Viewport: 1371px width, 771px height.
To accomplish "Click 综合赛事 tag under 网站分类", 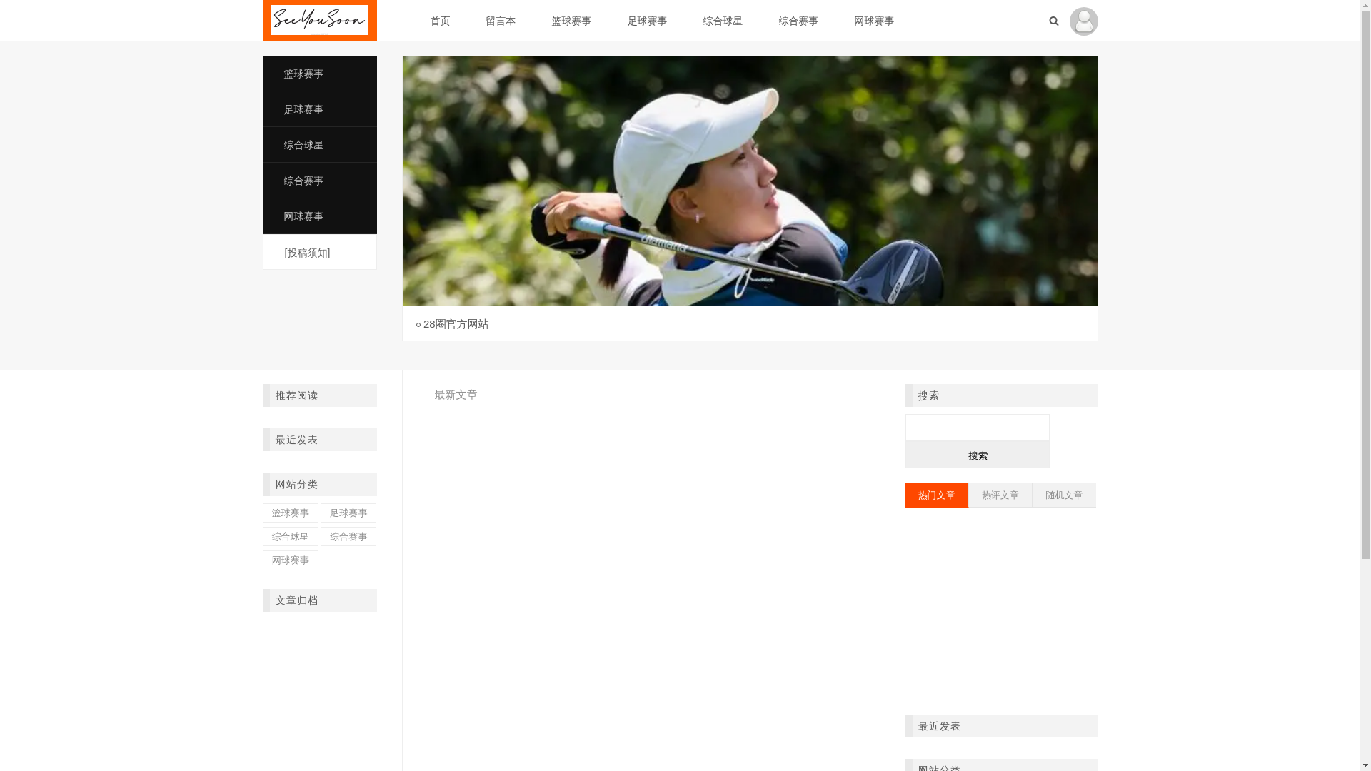I will [x=348, y=536].
